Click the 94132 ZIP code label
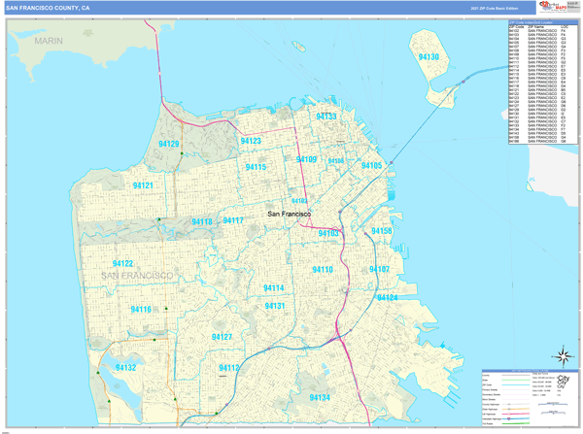This screenshot has width=583, height=434. pos(125,368)
